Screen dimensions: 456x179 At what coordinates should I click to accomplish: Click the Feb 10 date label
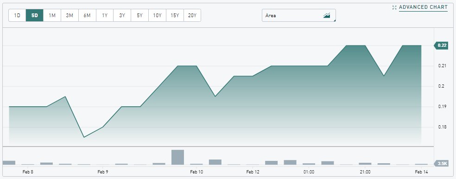coord(196,172)
